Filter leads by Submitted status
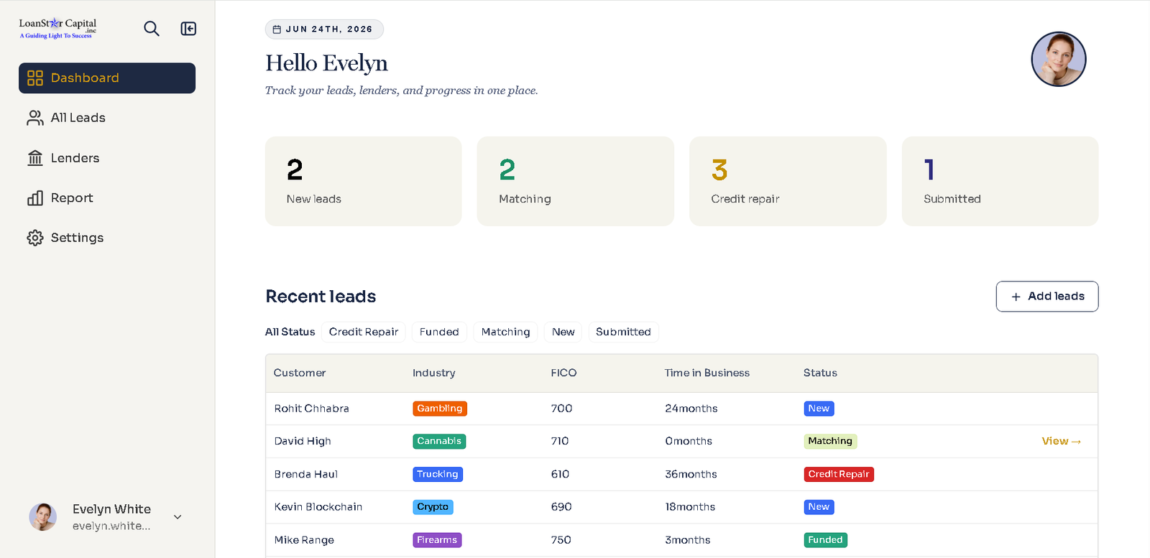This screenshot has width=1150, height=558. coord(623,332)
